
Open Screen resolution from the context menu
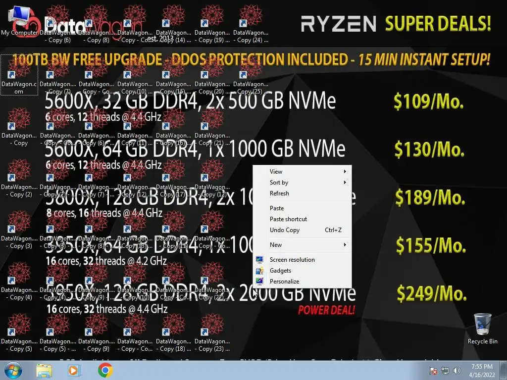tap(303, 260)
